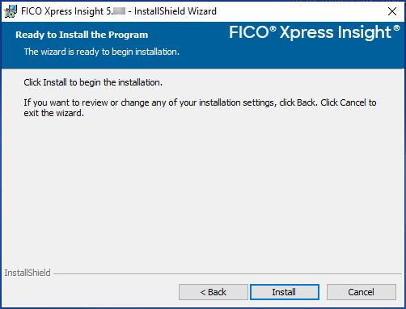Click the registered symbol after 'Insight' logo
This screenshot has height=309, width=406.
(x=396, y=27)
